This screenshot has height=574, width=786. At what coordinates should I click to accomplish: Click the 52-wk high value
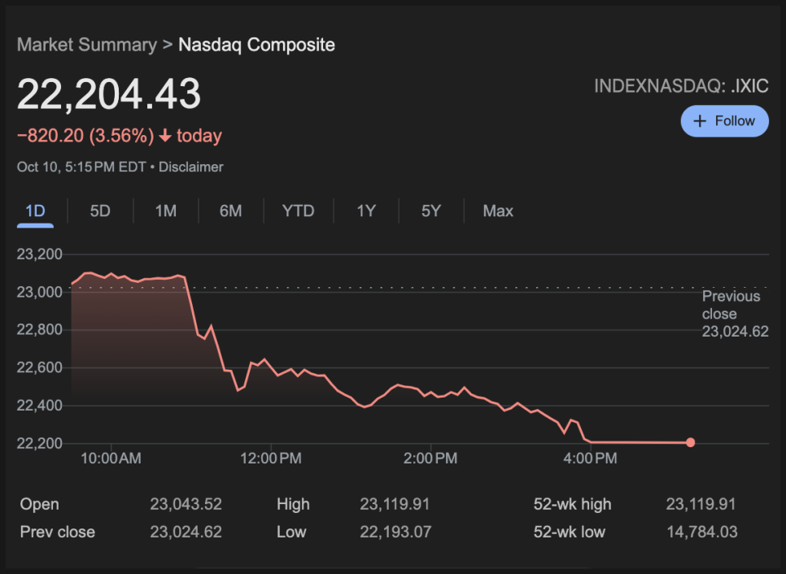701,504
